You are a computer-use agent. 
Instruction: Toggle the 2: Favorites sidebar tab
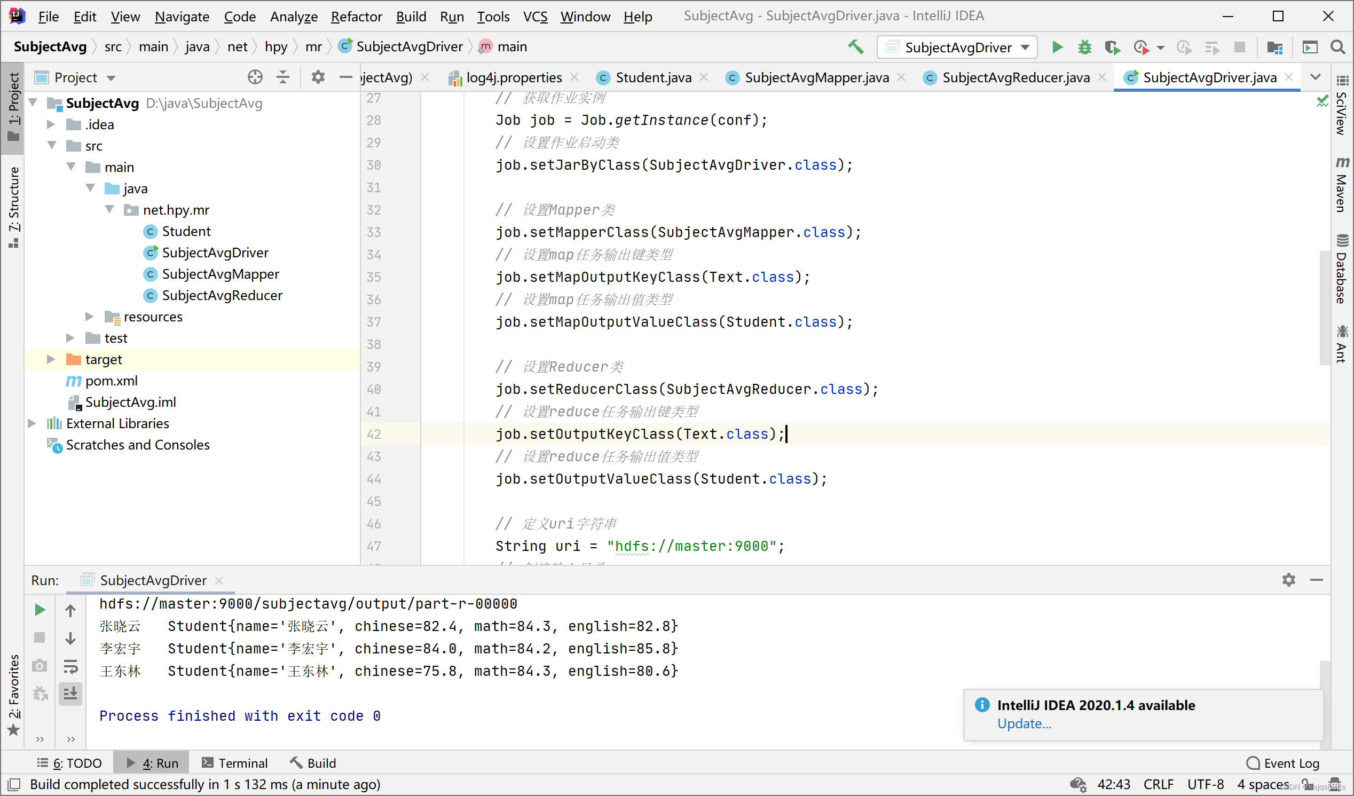13,695
